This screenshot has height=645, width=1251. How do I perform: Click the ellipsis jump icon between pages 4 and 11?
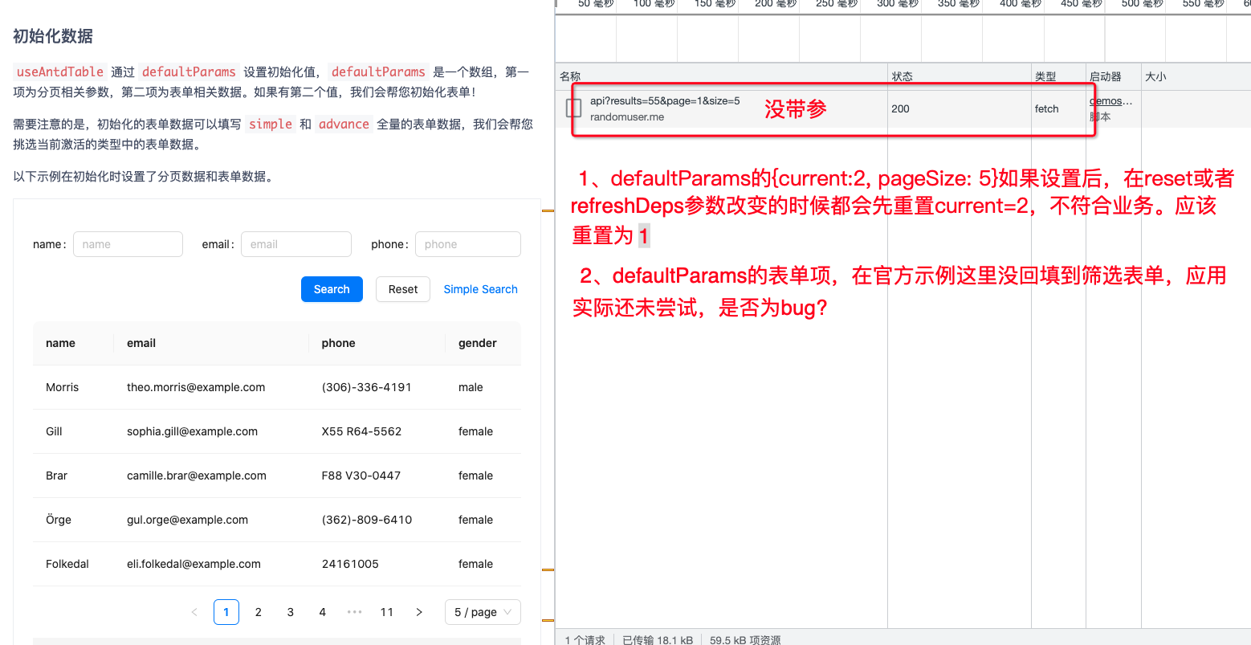354,611
